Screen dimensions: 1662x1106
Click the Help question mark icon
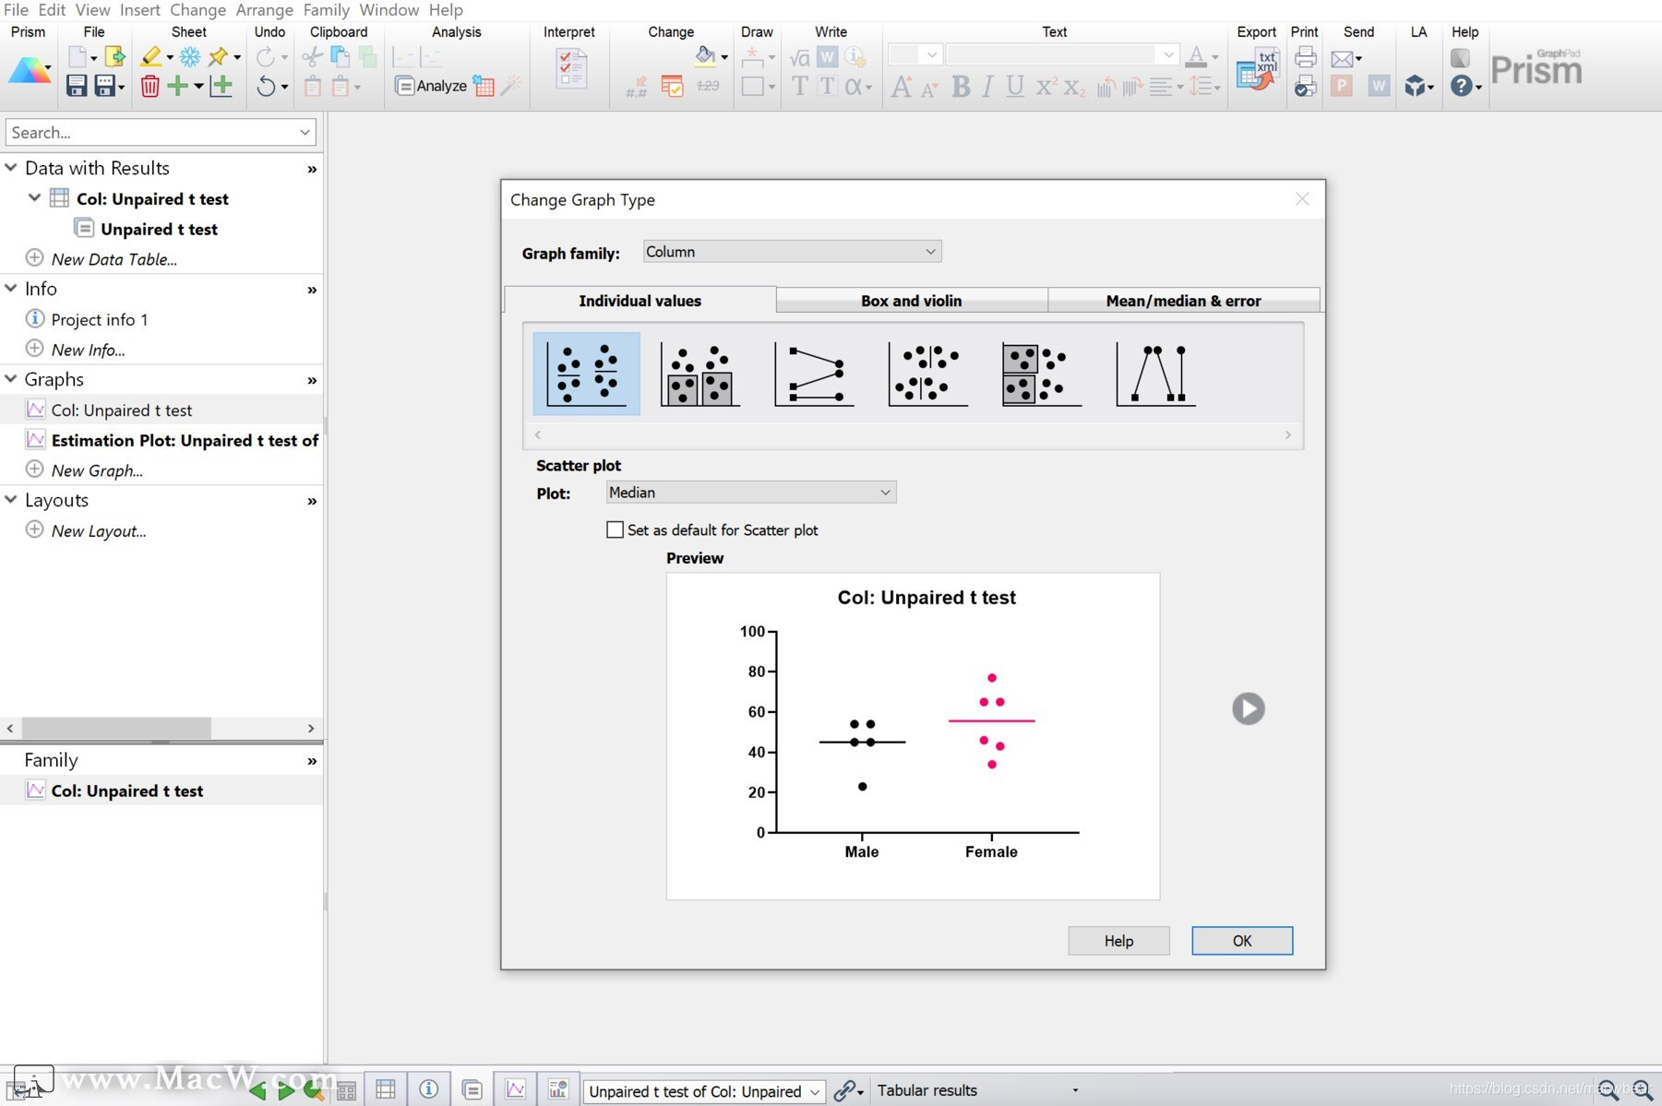coord(1461,86)
